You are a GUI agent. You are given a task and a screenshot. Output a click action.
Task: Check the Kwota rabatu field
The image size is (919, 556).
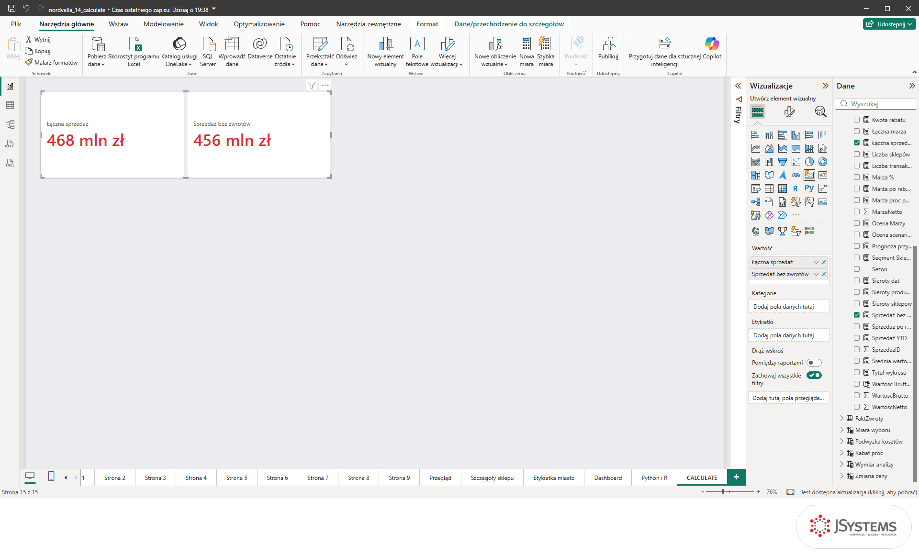pos(857,120)
